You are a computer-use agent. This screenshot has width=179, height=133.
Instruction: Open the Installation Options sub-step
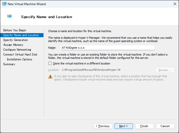[x=20, y=59]
